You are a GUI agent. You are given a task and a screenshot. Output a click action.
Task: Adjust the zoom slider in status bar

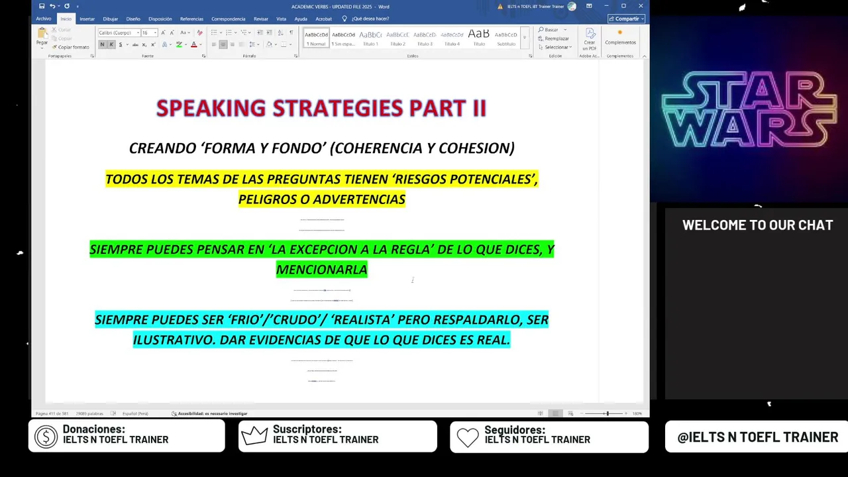point(607,413)
